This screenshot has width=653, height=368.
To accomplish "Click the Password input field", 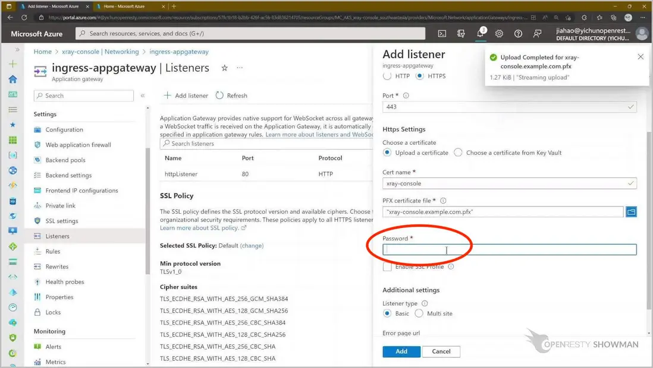I will [x=509, y=250].
